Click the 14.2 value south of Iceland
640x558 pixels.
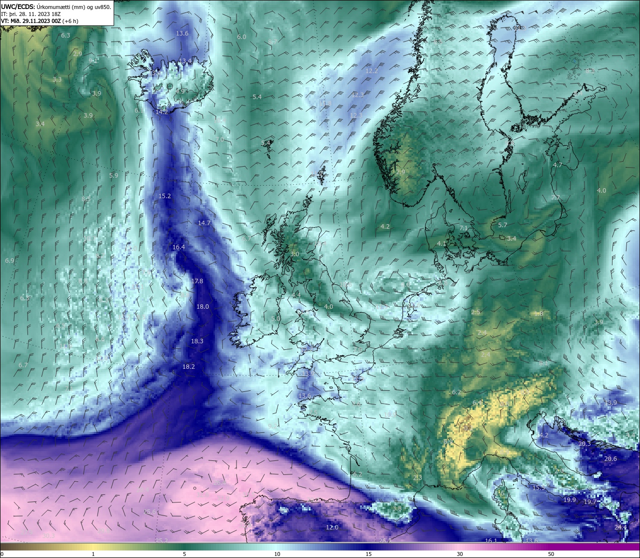tap(161, 112)
